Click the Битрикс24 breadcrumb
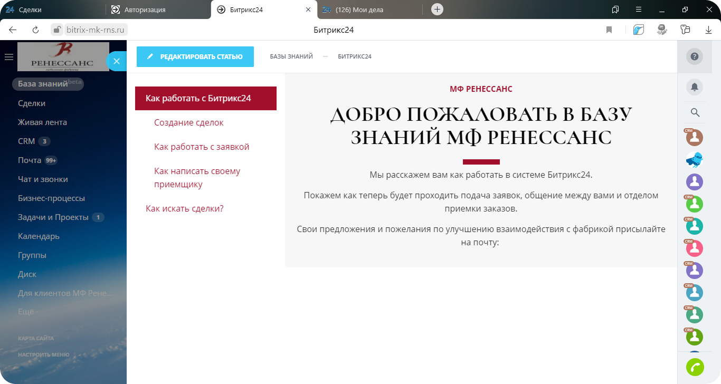The image size is (721, 384). (x=355, y=56)
